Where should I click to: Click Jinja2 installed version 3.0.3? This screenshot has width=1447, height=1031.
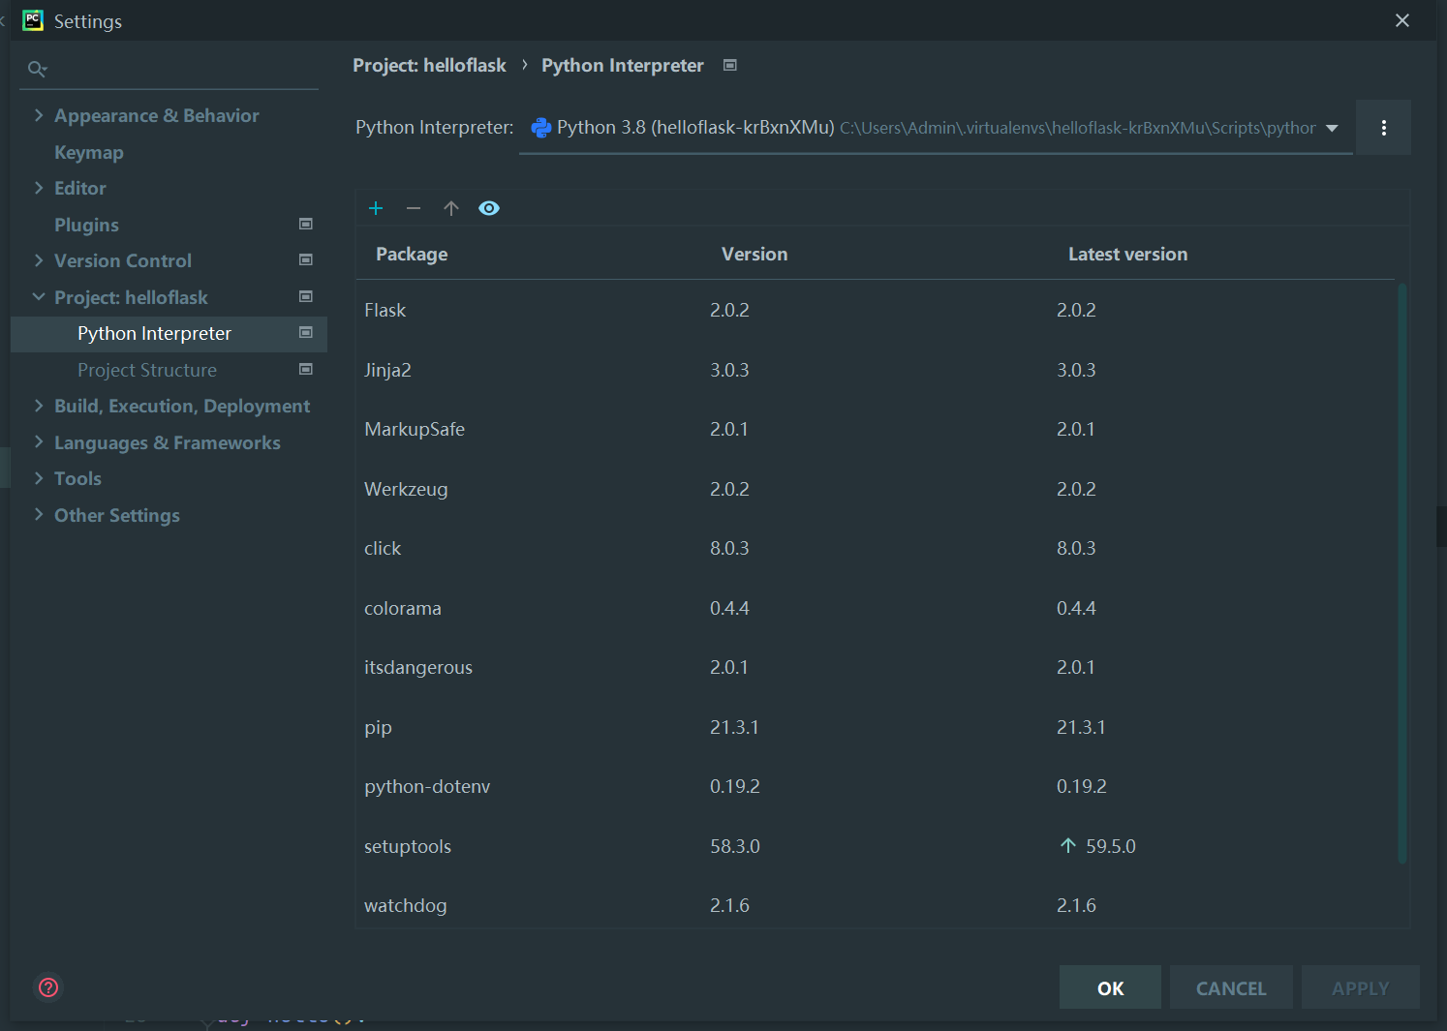pyautogui.click(x=729, y=370)
